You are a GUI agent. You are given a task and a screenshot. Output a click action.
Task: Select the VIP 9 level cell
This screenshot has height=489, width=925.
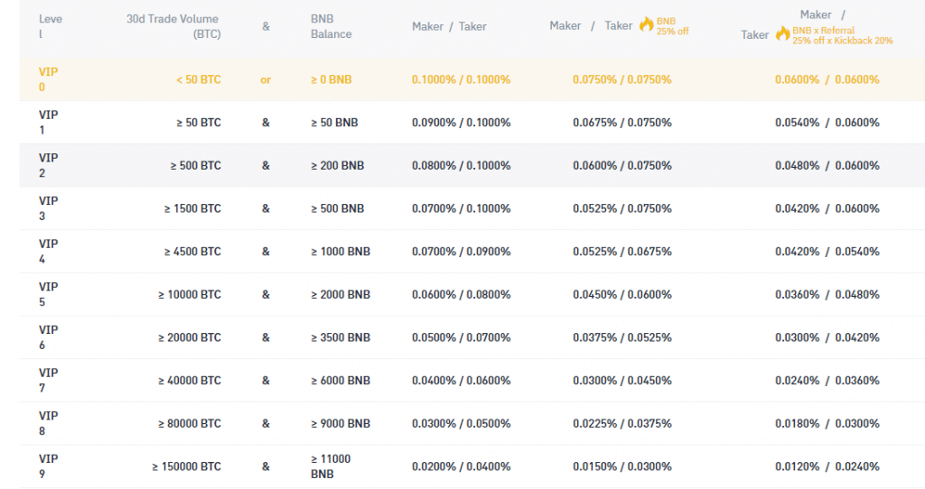pos(49,466)
